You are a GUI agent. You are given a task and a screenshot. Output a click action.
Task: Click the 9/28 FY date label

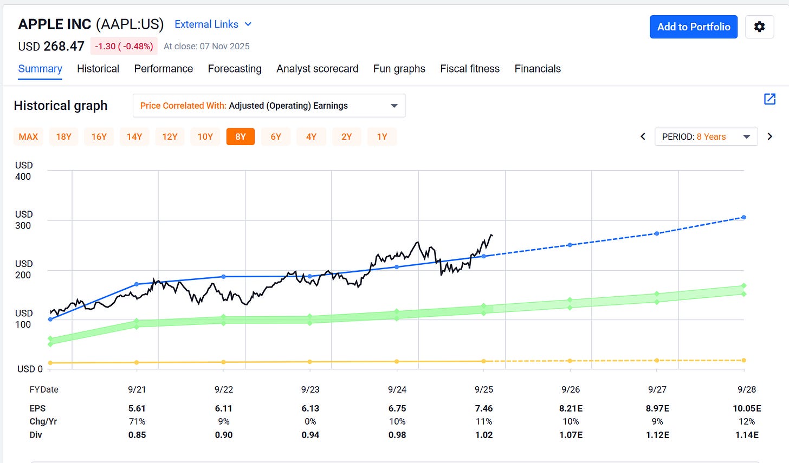coord(747,389)
